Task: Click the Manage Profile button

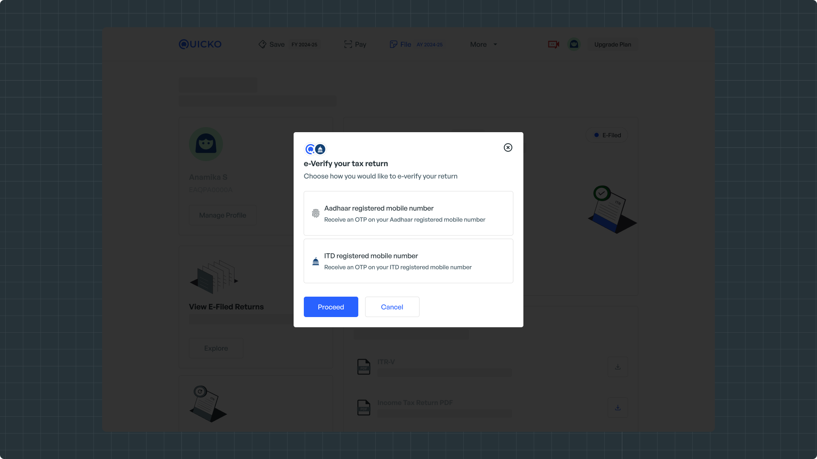Action: coord(223,215)
